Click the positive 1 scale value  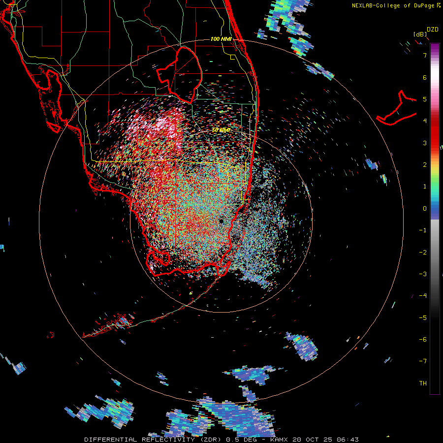[425, 187]
